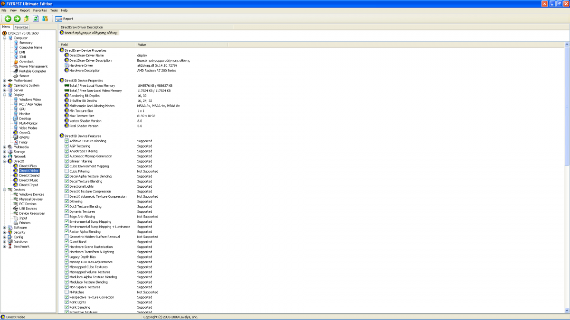Click the Total / Free Local Video Memory icon
This screenshot has width=570, height=320.
click(66, 85)
